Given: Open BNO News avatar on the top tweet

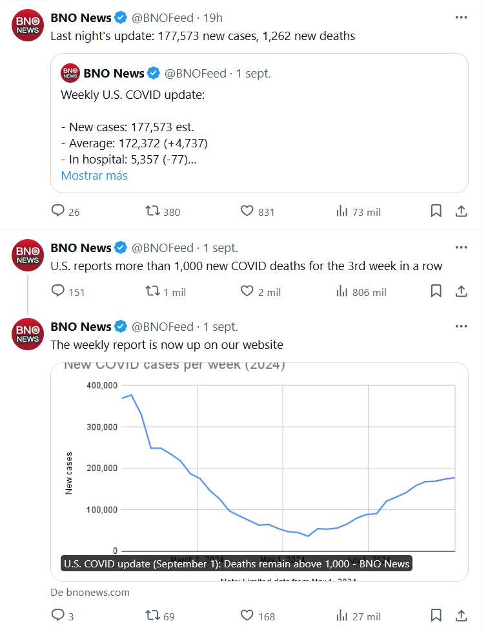Looking at the screenshot, I should tap(28, 26).
